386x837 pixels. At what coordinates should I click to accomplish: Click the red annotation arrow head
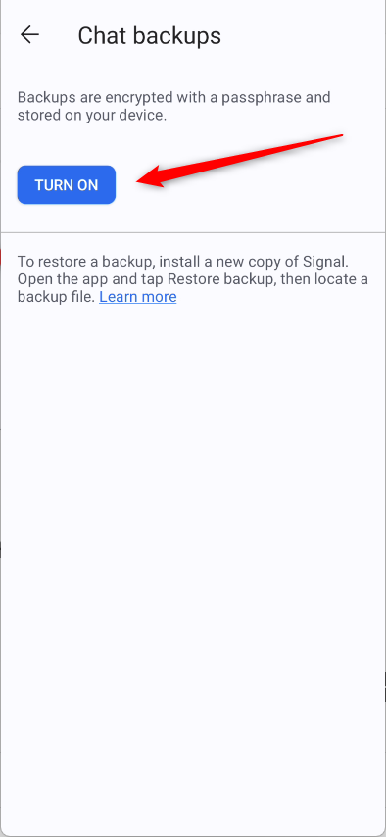(152, 177)
